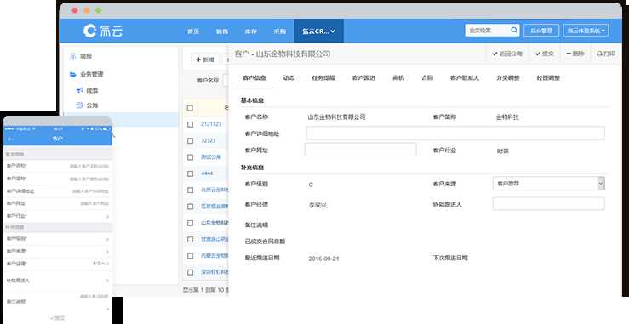Click the 打印 button in the detail header

(x=606, y=54)
